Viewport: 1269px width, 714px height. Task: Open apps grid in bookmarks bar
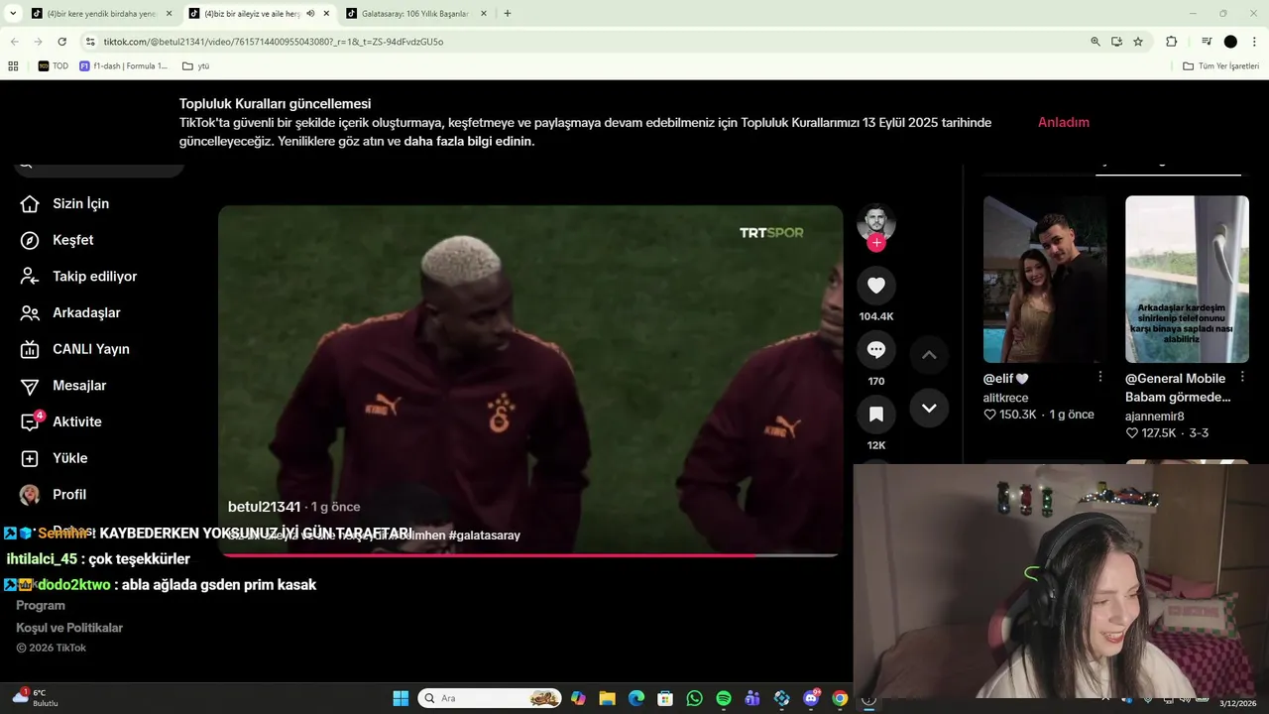[x=13, y=66]
